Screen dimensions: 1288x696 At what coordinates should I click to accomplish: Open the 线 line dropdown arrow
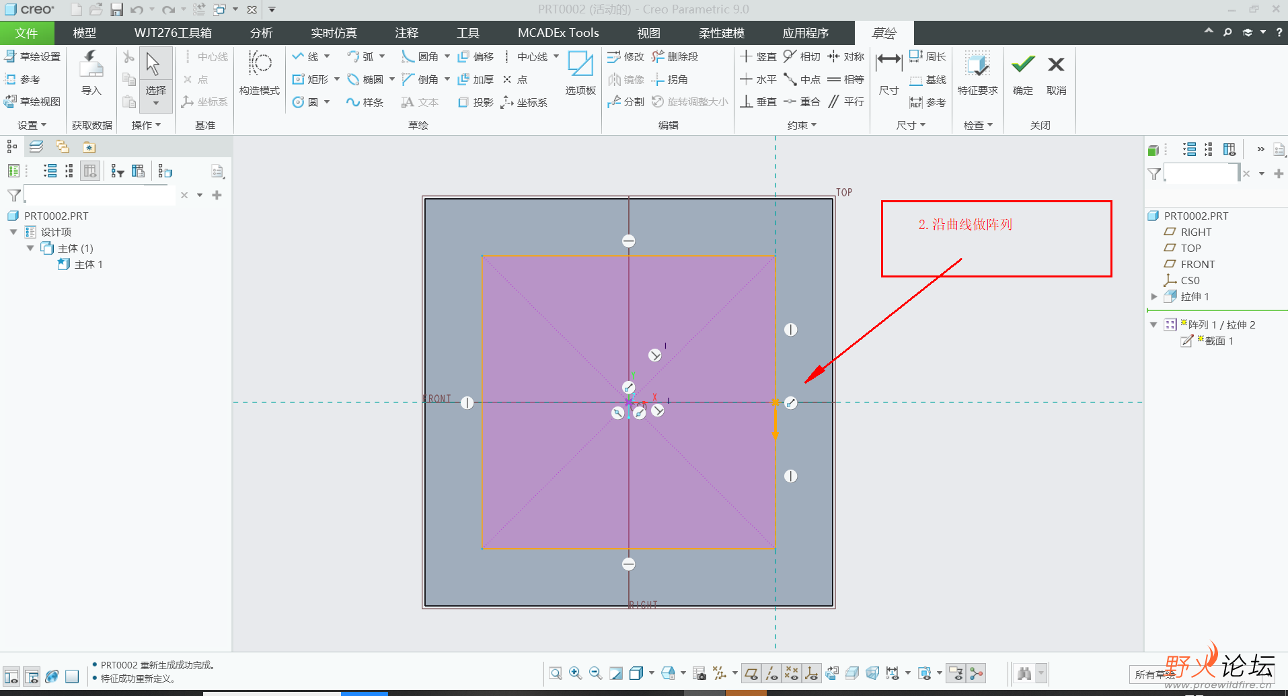tap(327, 57)
